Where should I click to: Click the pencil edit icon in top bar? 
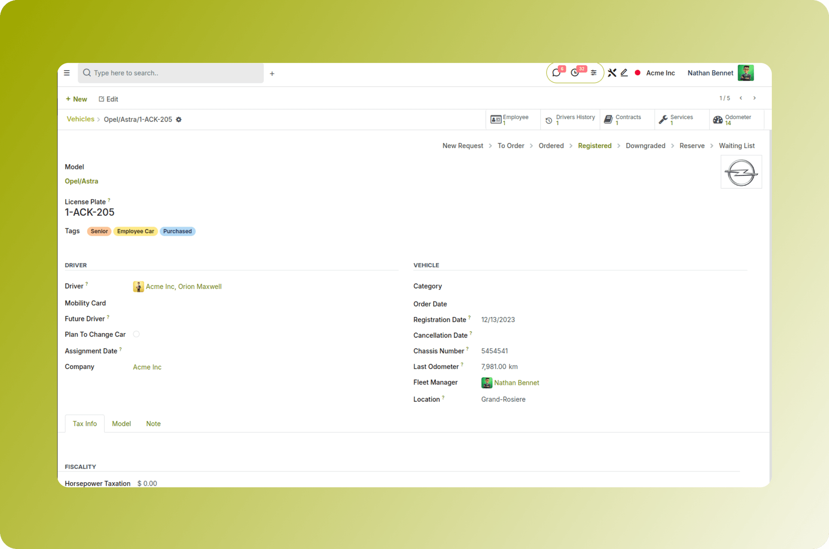point(624,73)
